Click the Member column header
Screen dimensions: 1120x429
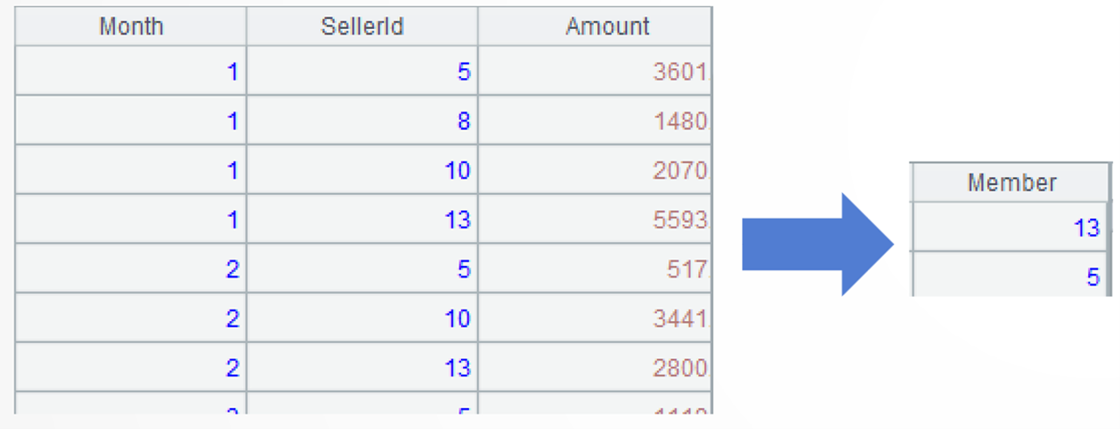click(x=1011, y=183)
